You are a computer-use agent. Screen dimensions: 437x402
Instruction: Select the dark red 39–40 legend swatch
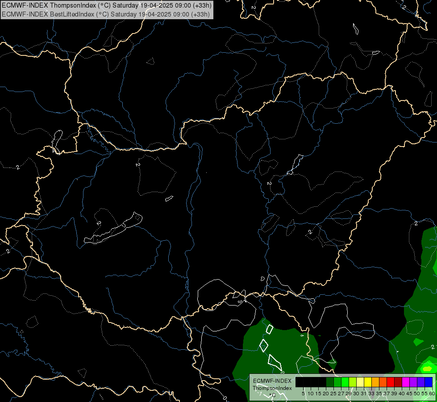click(x=398, y=382)
